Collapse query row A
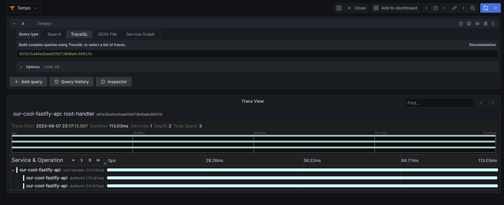The width and height of the screenshot is (504, 205). (x=14, y=24)
